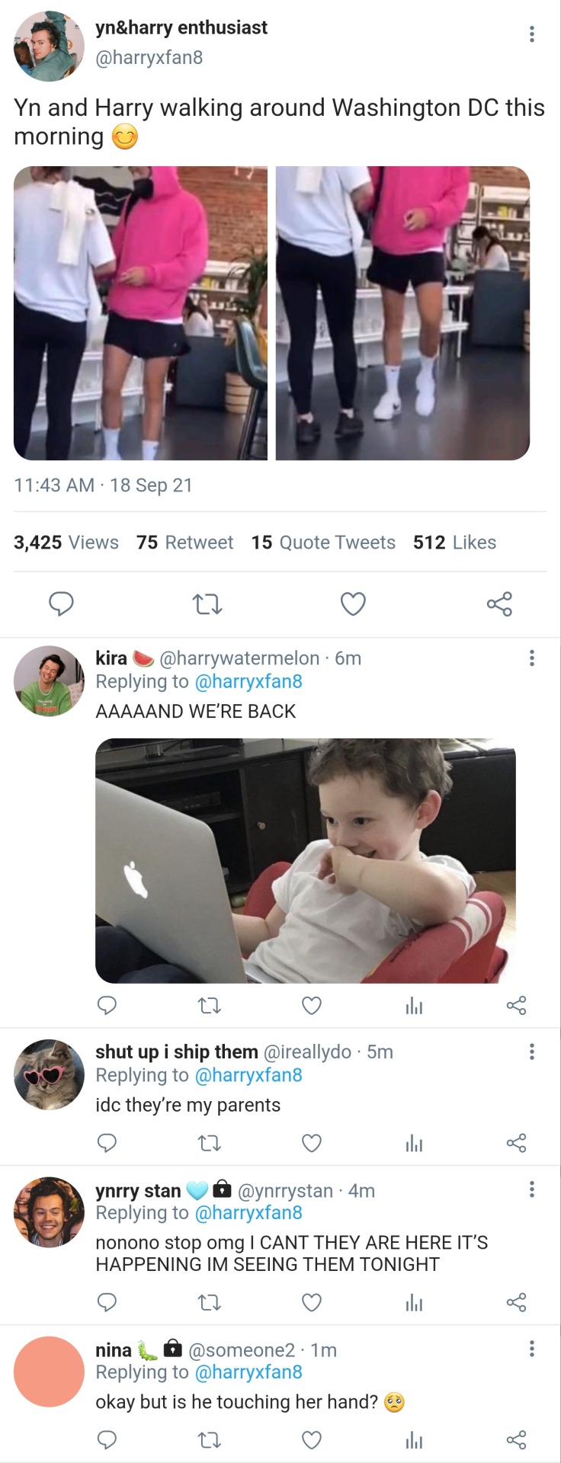Like the "idc they're my parents" reply

coord(311,1143)
